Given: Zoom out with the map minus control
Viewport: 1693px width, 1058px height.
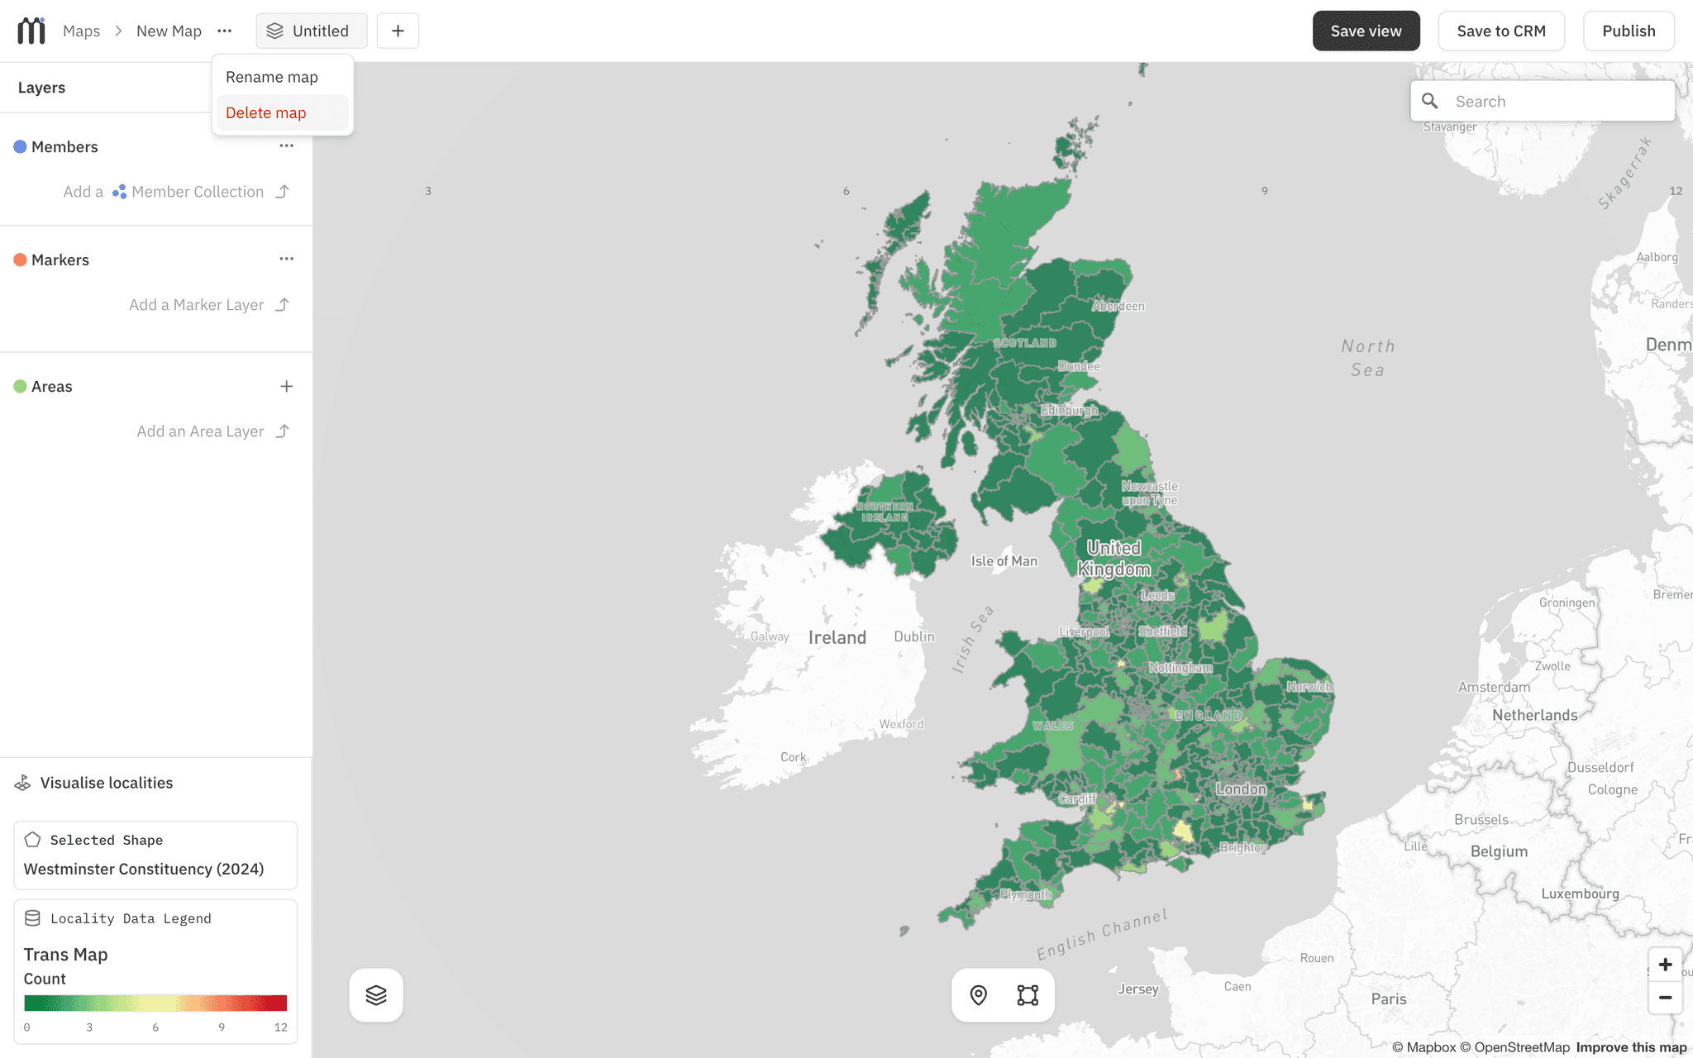Looking at the screenshot, I should coord(1665,998).
